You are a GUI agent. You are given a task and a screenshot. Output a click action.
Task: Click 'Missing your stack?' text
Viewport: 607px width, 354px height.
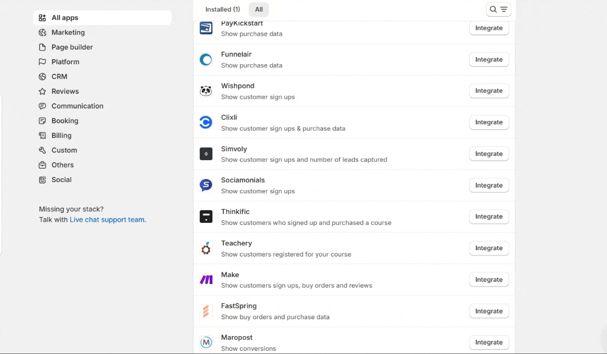click(x=71, y=209)
